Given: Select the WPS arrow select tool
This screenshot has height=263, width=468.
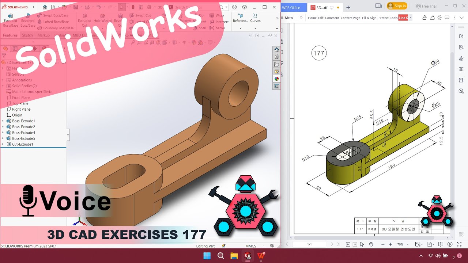Looking at the screenshot, I should 362,244.
